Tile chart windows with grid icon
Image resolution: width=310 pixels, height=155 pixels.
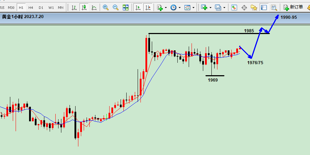pos(126,7)
